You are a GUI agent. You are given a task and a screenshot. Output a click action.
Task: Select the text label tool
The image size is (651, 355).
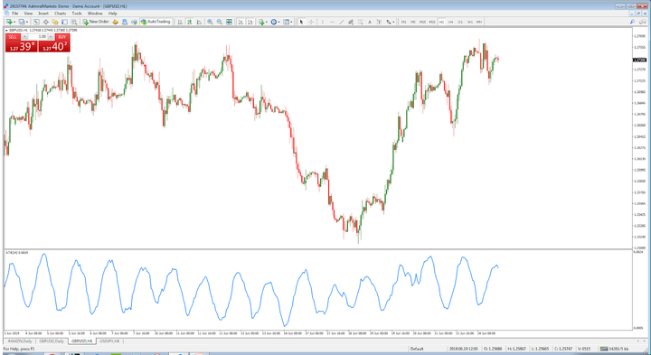pos(379,22)
